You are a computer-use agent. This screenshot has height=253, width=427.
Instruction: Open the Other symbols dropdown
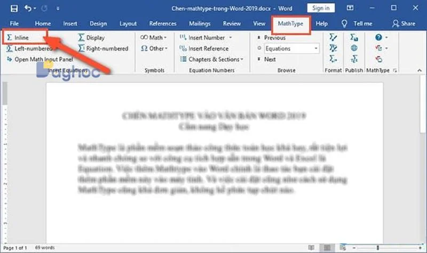coord(154,48)
